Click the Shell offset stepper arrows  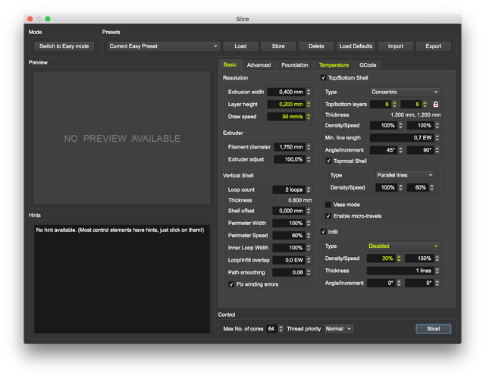click(309, 211)
